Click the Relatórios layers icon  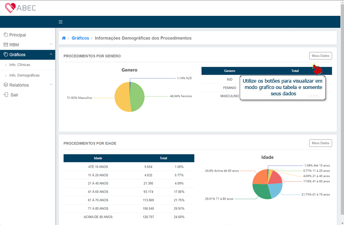(x=6, y=85)
